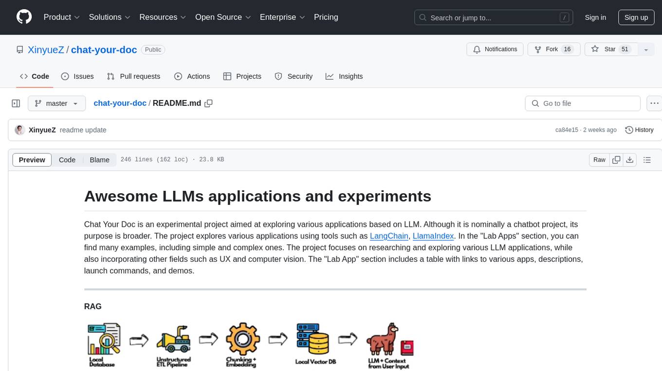Switch to the Pull requests tab
The width and height of the screenshot is (662, 371).
(x=133, y=76)
